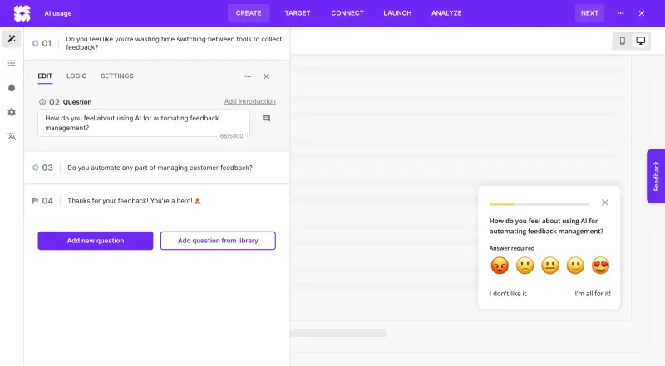Expand the 04 thank-you screen row
Viewport: 665px width, 366px height.
[157, 201]
